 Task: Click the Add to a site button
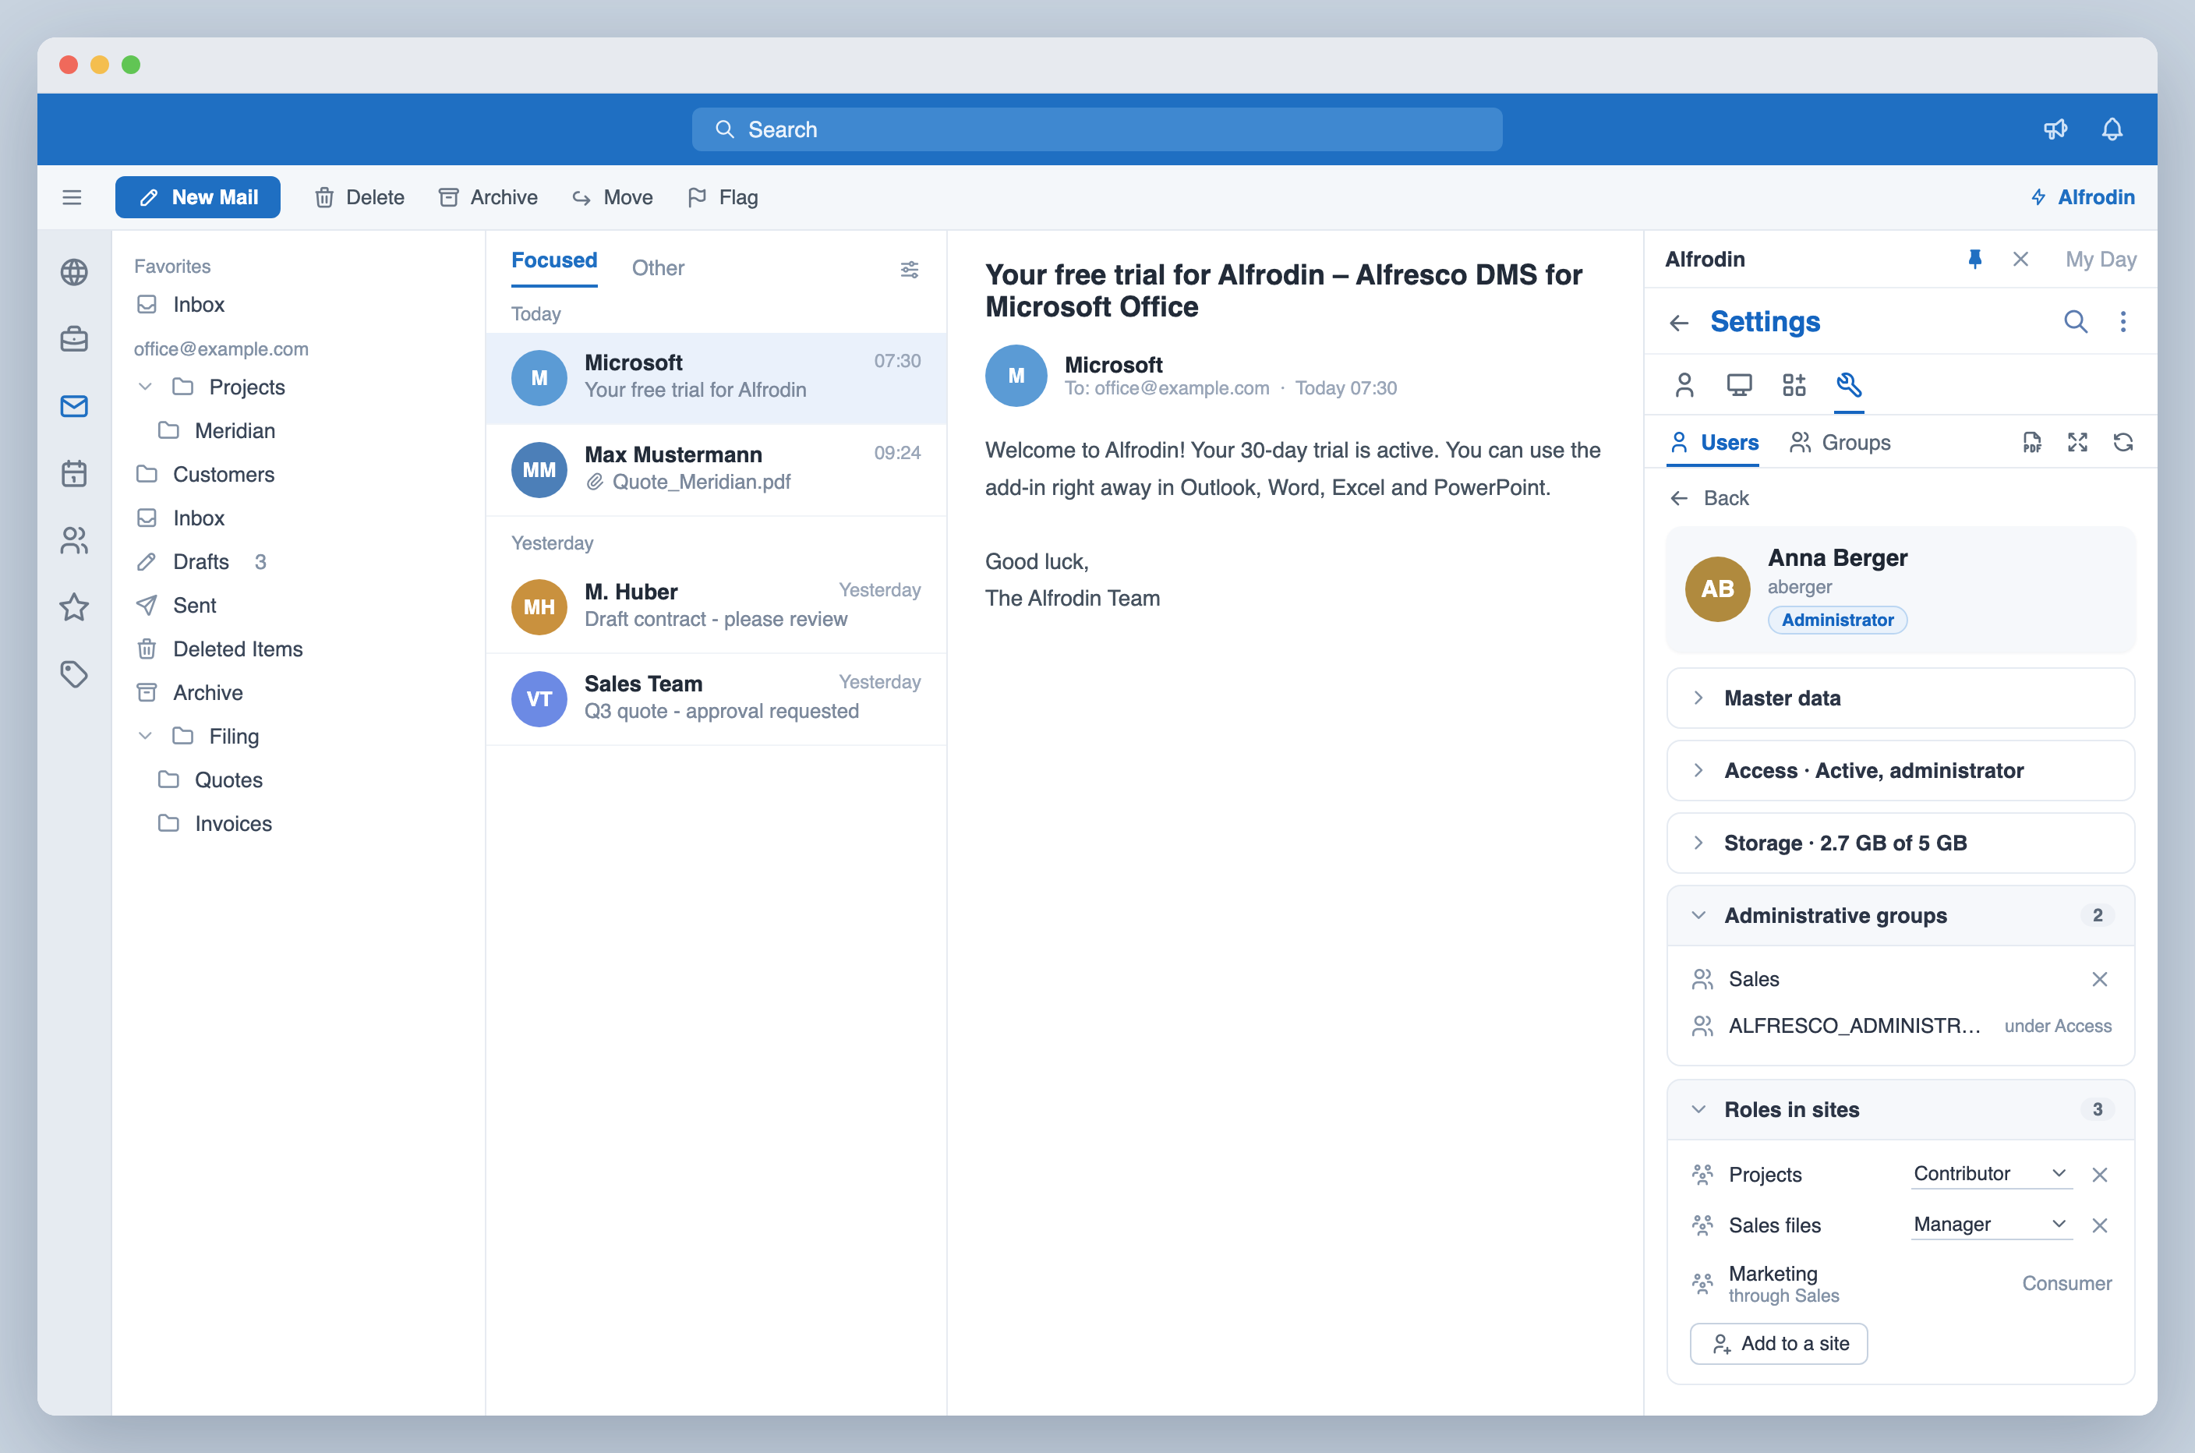(x=1778, y=1344)
